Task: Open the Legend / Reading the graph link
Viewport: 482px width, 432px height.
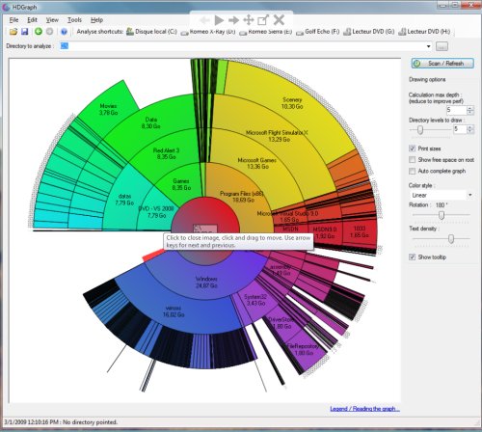Action: (x=364, y=409)
